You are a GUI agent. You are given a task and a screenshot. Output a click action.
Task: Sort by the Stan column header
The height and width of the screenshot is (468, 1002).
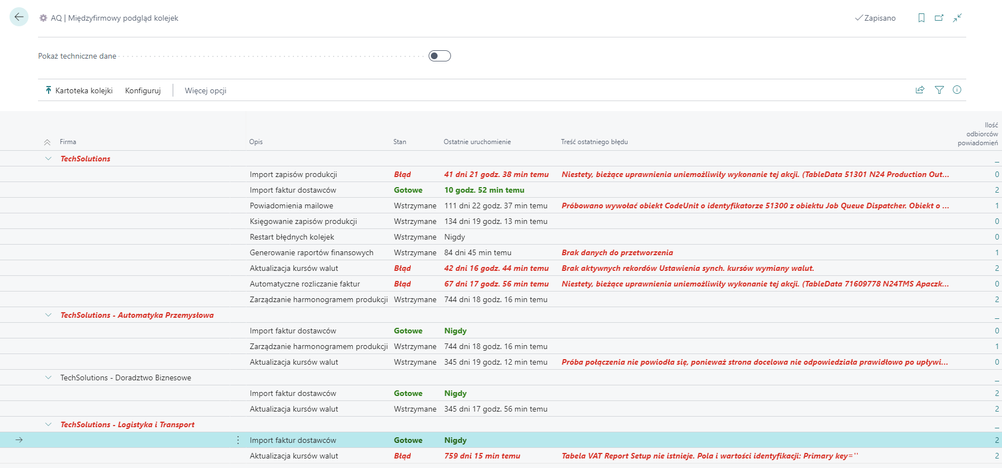pos(400,142)
